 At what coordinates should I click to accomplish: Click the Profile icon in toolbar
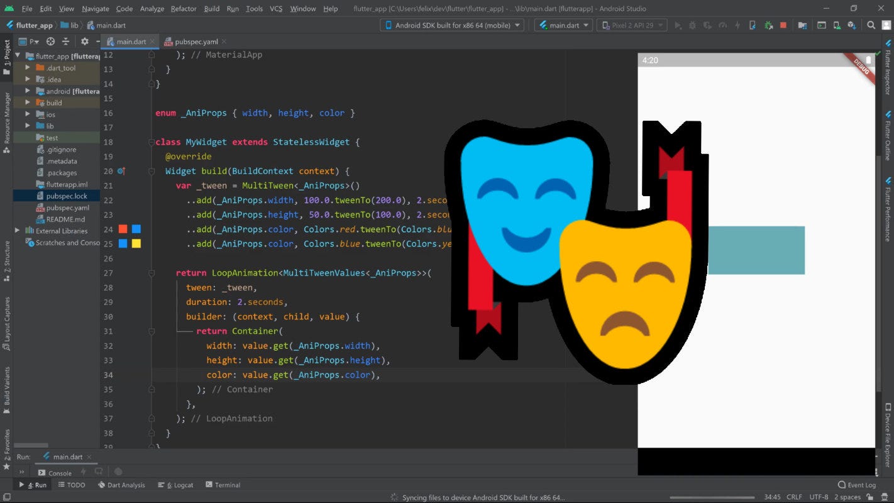pyautogui.click(x=722, y=25)
